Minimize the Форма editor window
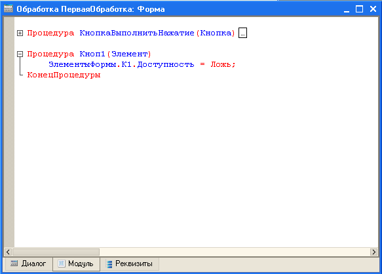 (347, 9)
